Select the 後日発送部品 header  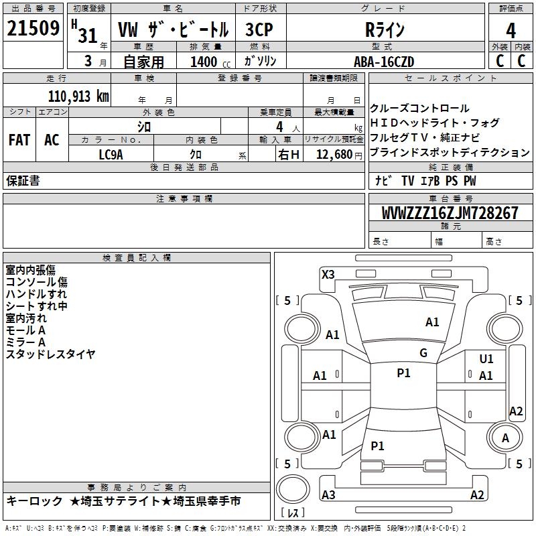pos(184,167)
